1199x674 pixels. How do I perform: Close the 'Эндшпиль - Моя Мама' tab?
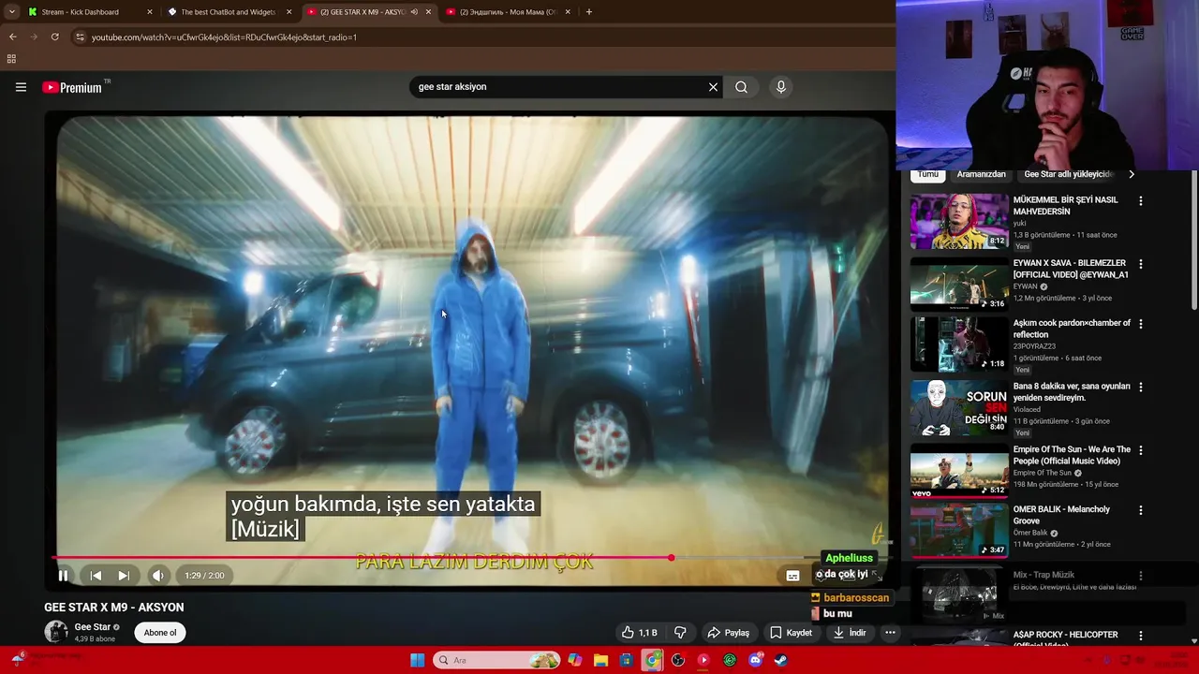click(x=568, y=12)
